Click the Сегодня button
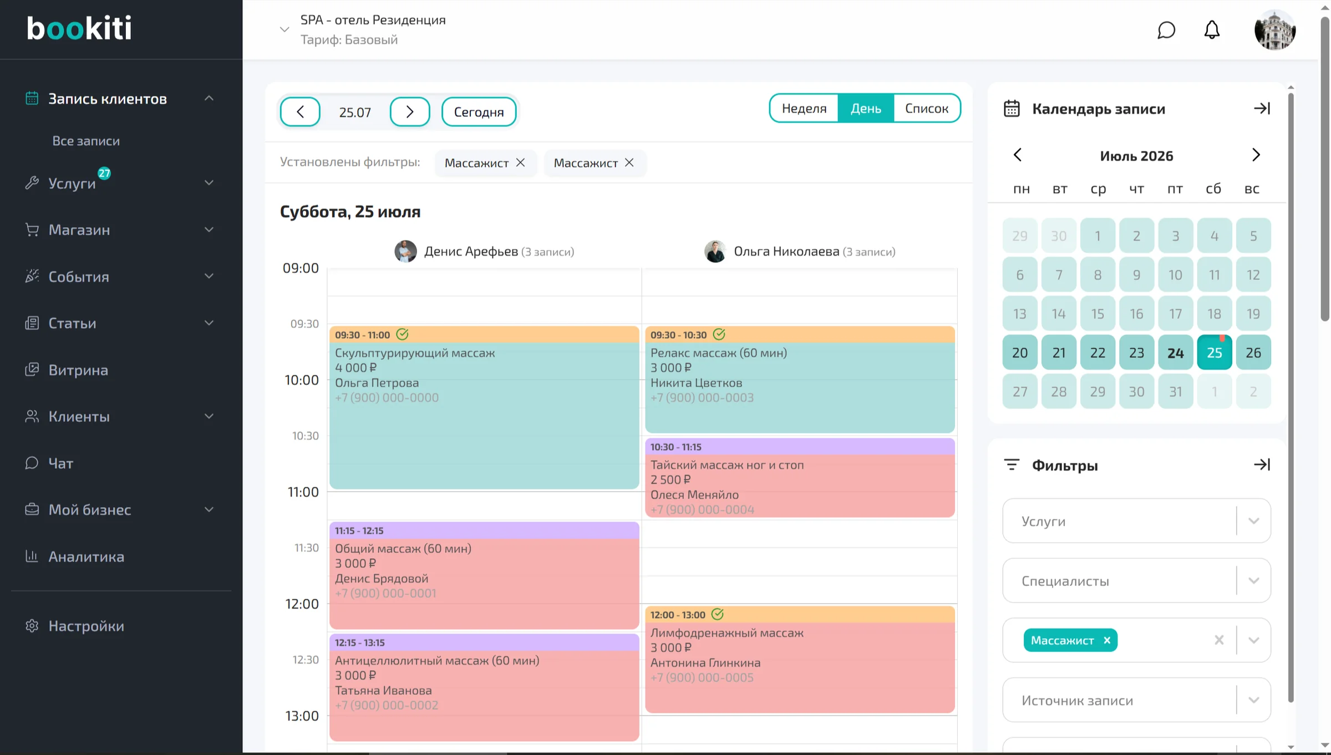 [x=479, y=112]
